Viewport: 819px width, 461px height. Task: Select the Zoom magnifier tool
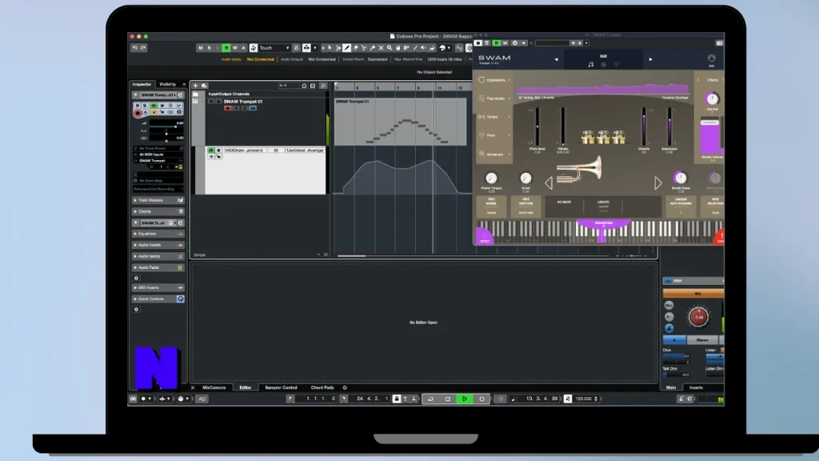(x=390, y=47)
